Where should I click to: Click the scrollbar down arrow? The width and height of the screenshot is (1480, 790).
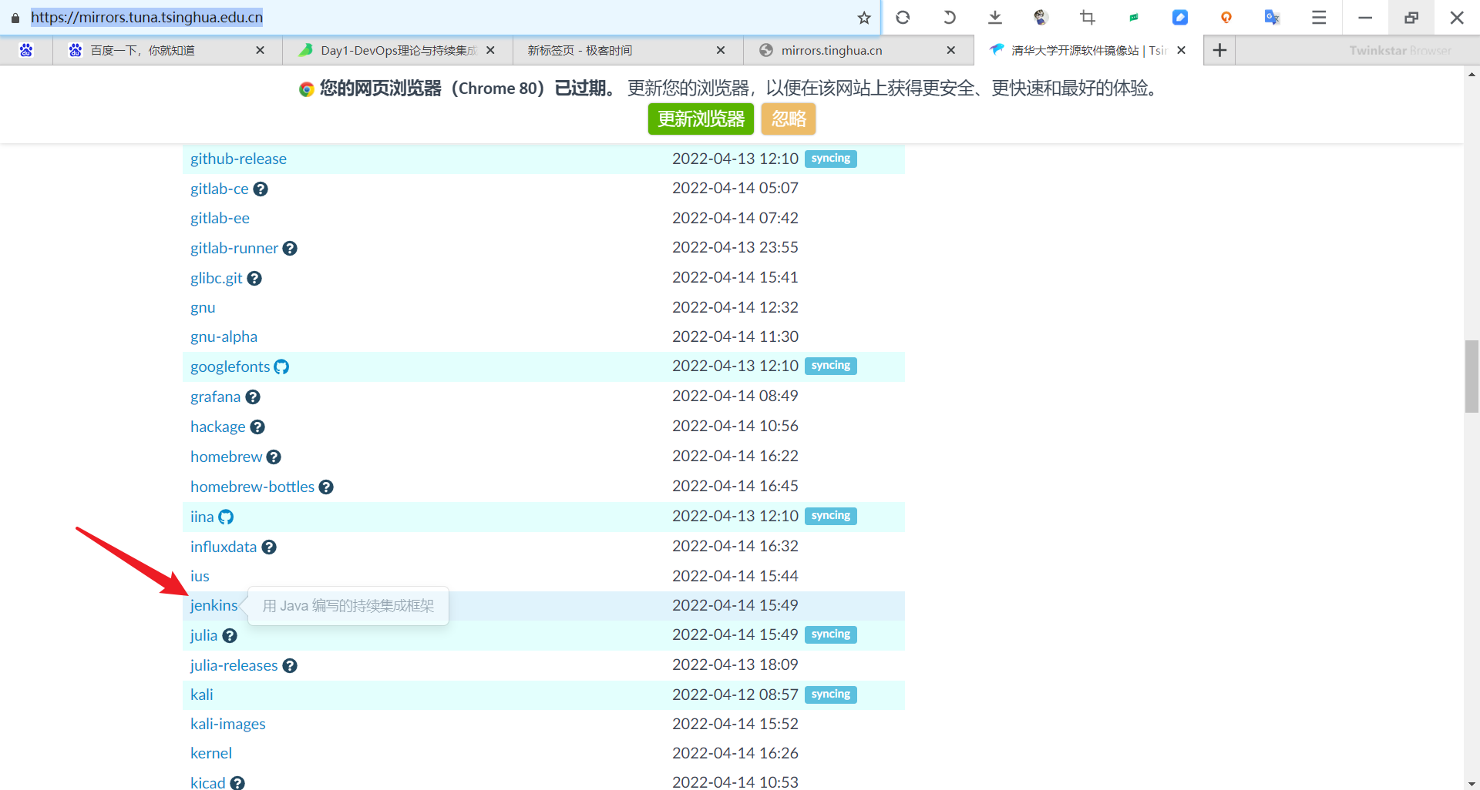1472,783
